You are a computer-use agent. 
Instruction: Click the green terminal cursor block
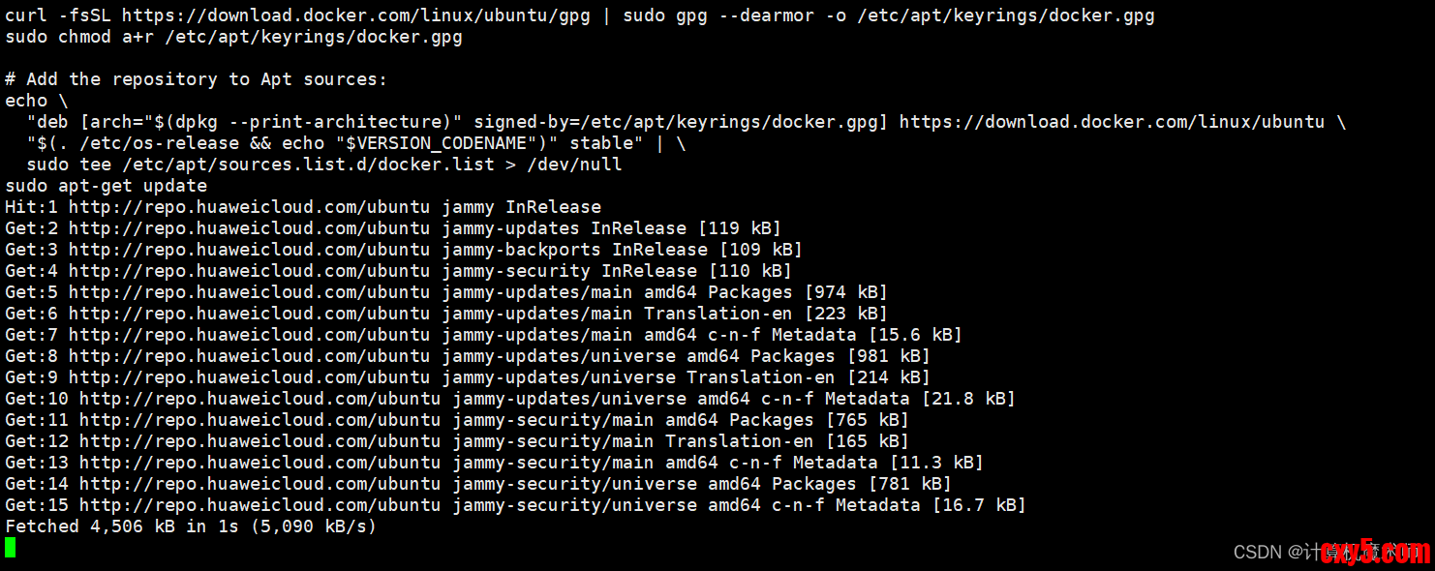[11, 548]
